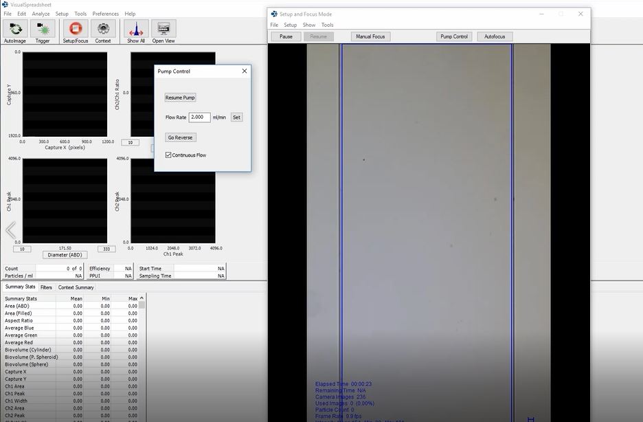Click the Max column header
This screenshot has width=643, height=422.
tap(125, 298)
